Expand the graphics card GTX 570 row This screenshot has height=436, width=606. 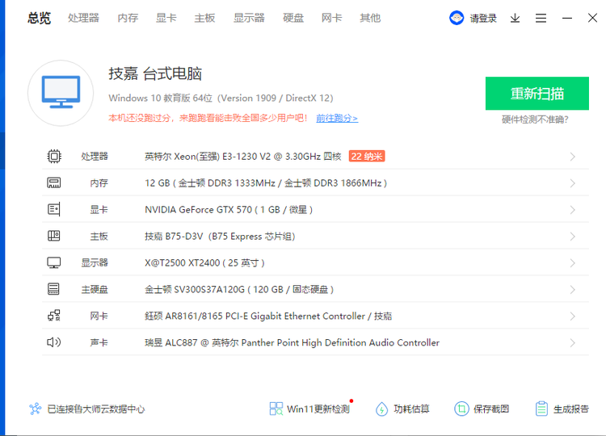click(572, 210)
